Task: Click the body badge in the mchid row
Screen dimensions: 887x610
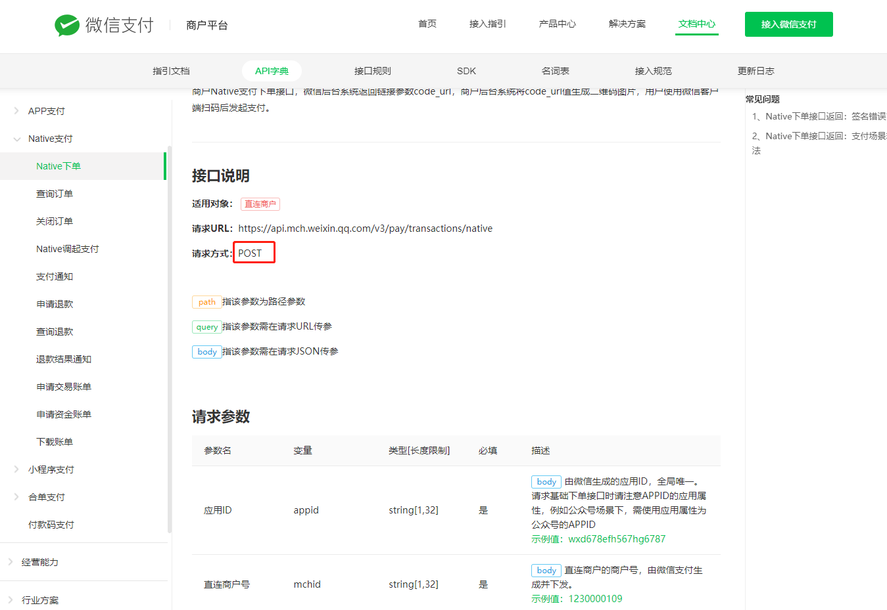Action: [x=546, y=570]
